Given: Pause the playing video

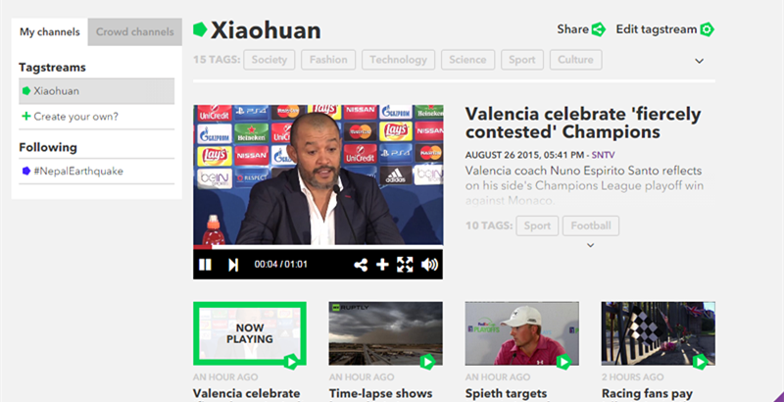Looking at the screenshot, I should 205,265.
